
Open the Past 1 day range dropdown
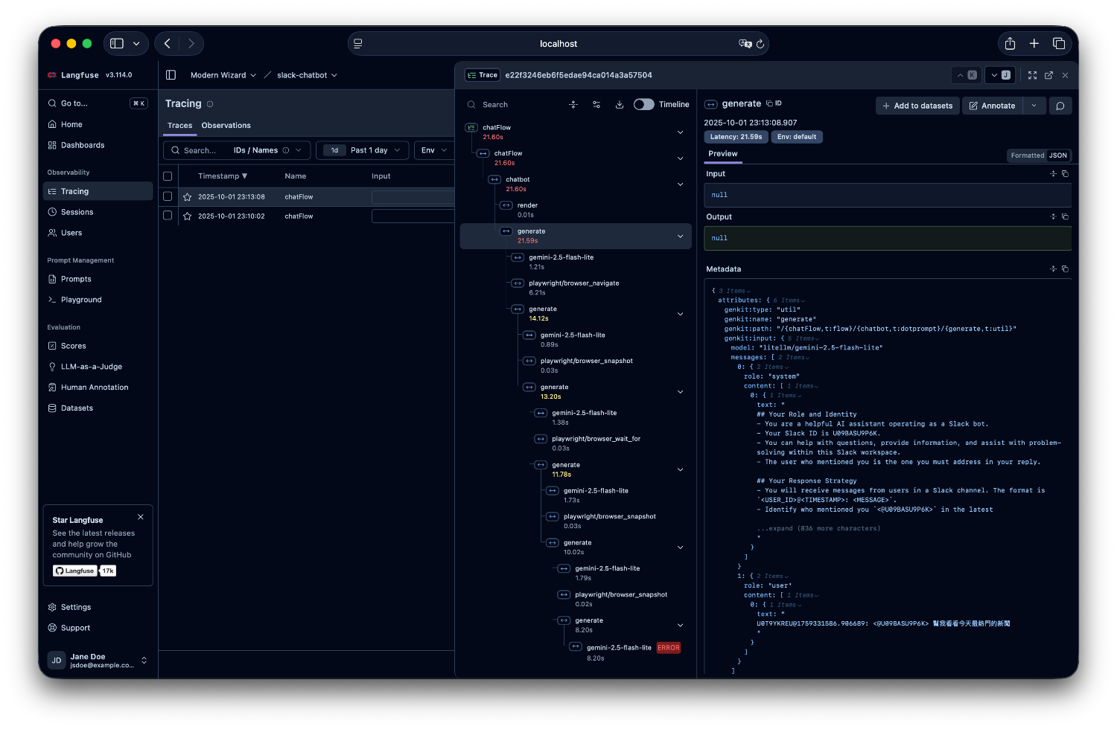point(363,150)
